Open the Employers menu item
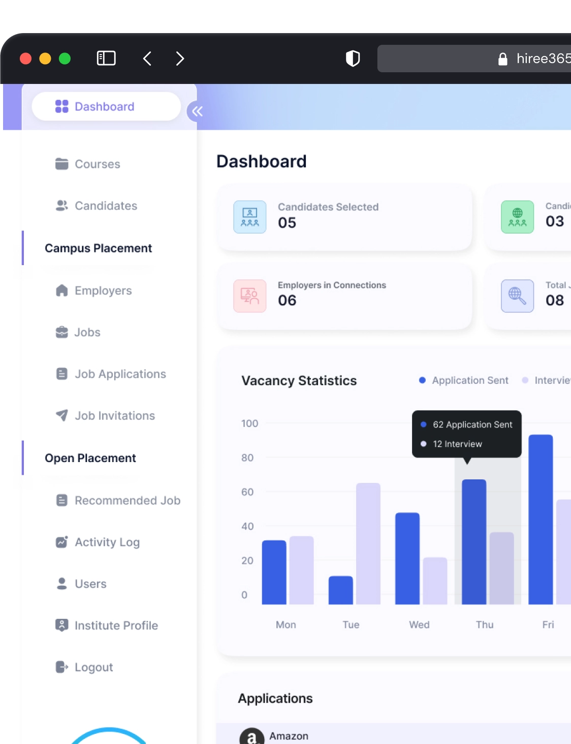This screenshot has width=571, height=744. click(x=103, y=291)
